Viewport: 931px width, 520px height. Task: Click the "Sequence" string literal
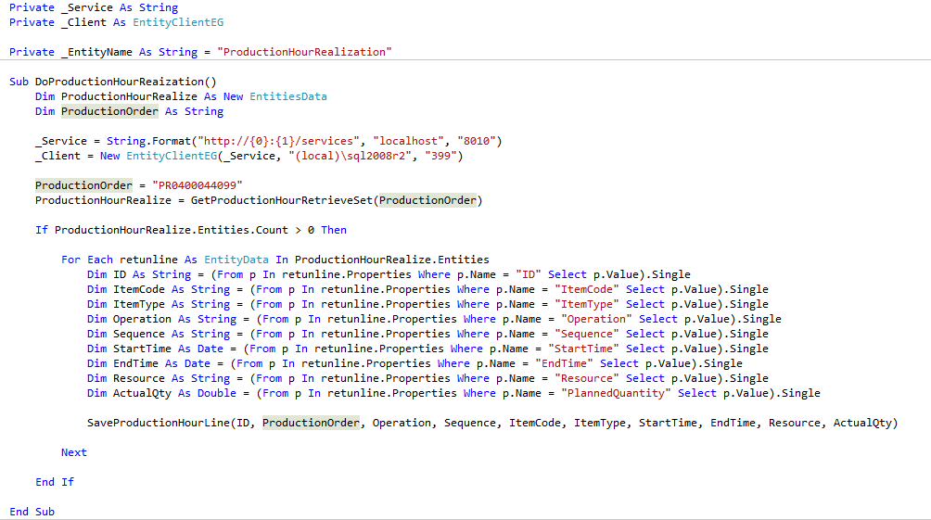pos(587,335)
